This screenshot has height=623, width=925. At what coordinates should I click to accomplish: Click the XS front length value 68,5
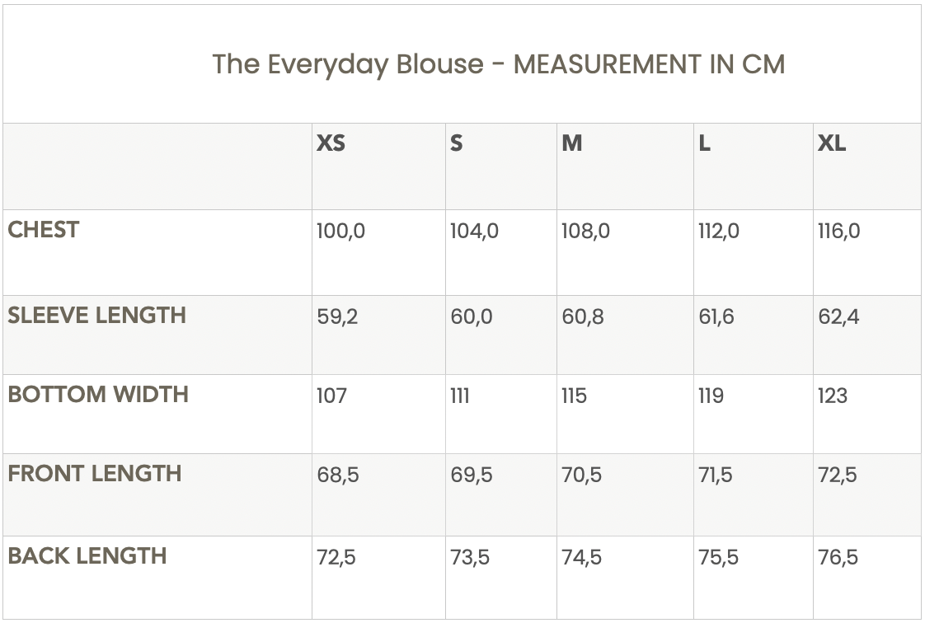(x=338, y=475)
